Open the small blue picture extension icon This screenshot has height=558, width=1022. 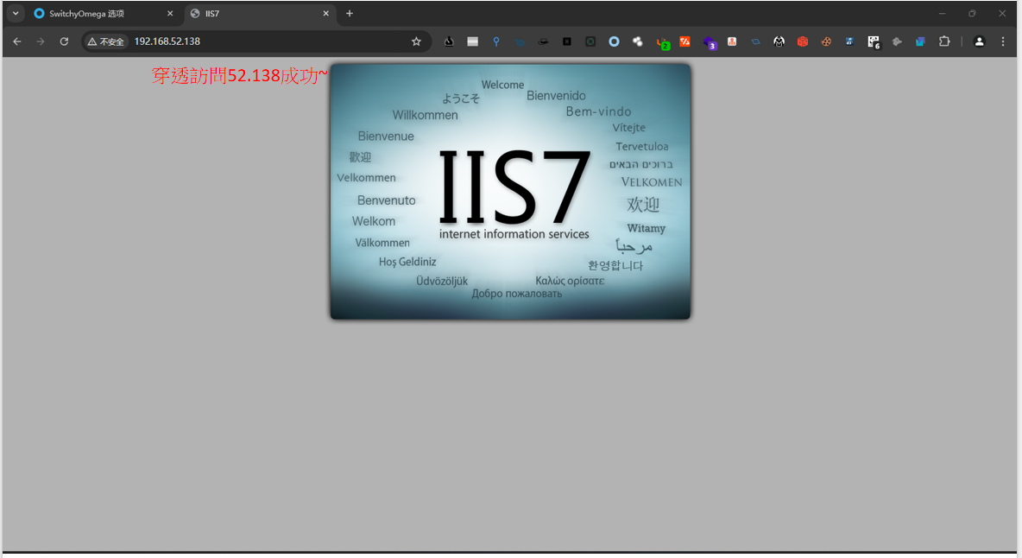[x=849, y=41]
